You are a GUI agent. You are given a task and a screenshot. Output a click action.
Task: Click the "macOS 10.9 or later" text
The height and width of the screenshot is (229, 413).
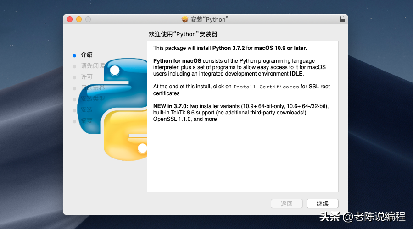(x=280, y=48)
